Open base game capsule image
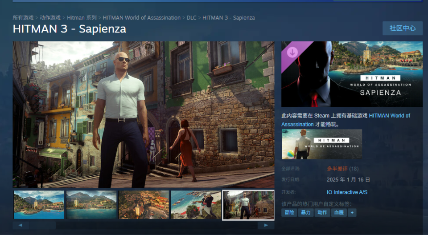This screenshot has width=428, height=235. pos(322,144)
